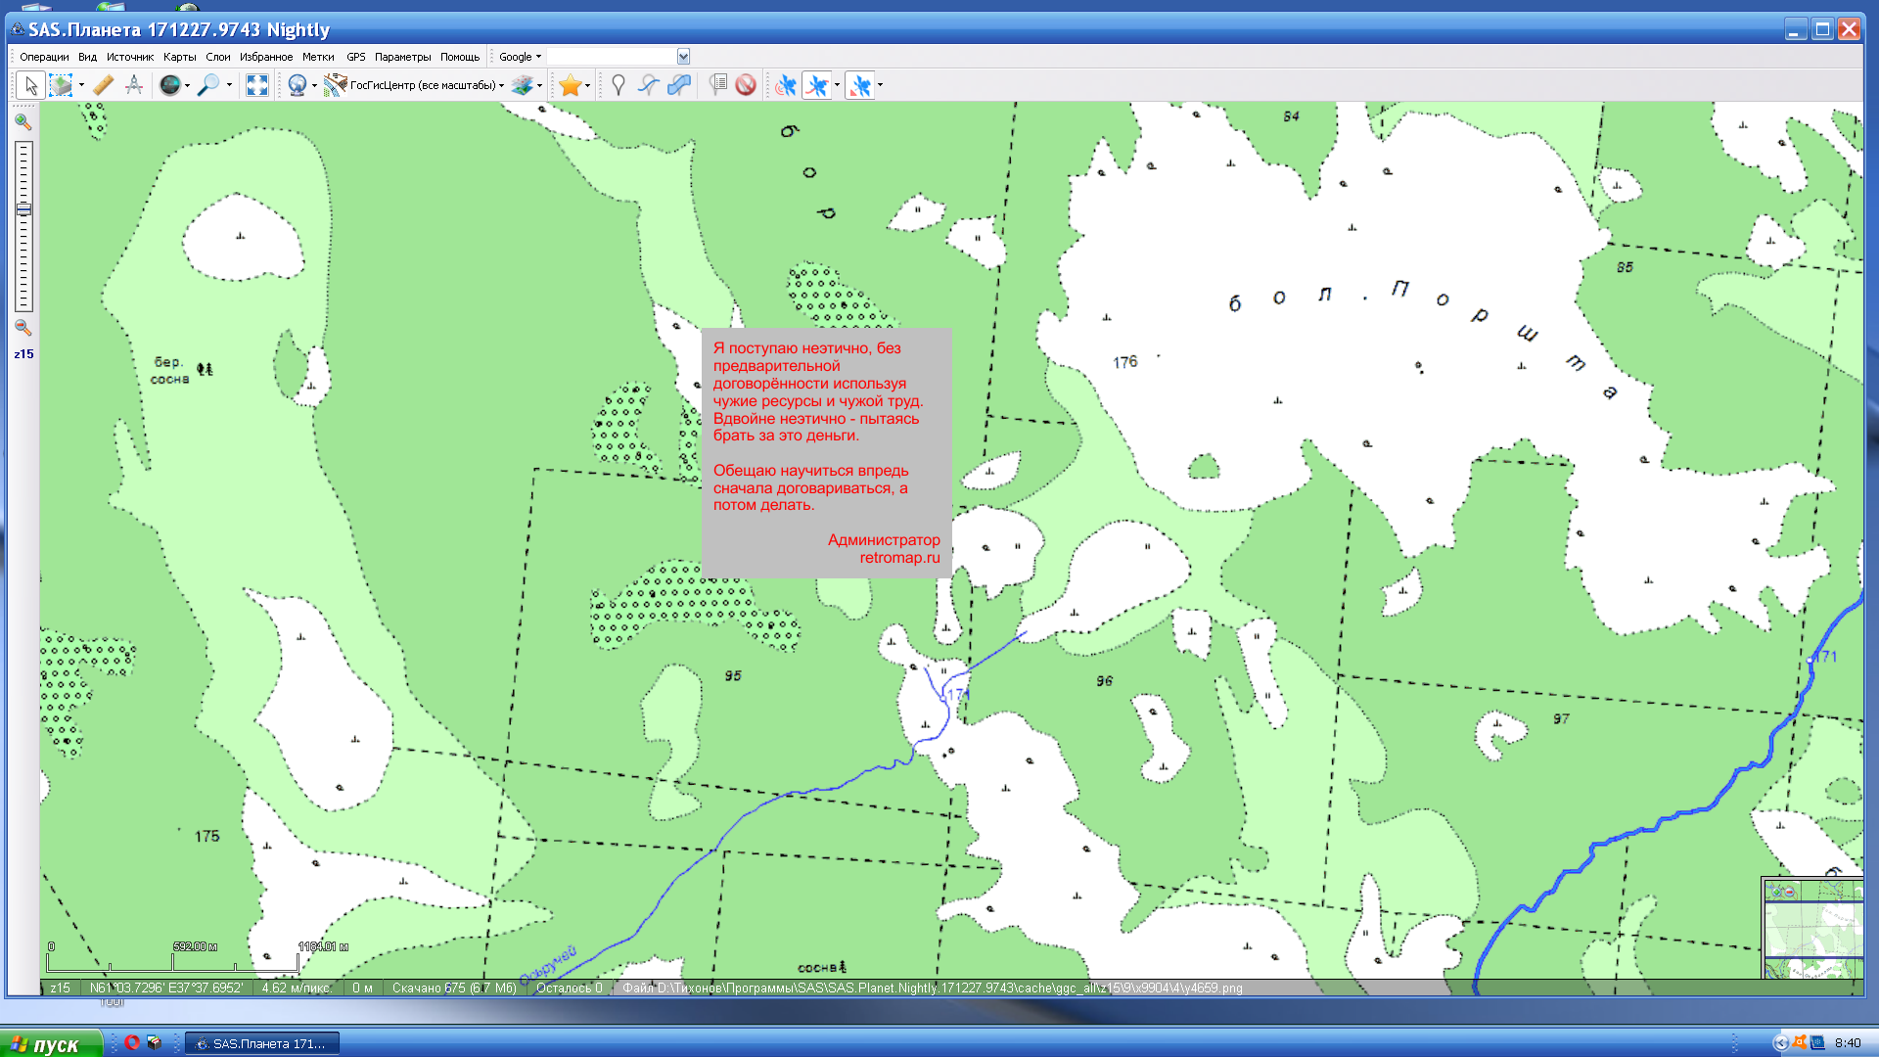Viewport: 1879px width, 1057px height.
Task: Open the Метки menu
Action: (x=318, y=57)
